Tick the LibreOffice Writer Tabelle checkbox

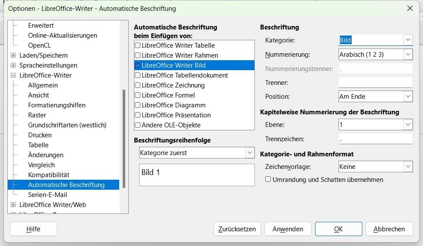[137, 45]
